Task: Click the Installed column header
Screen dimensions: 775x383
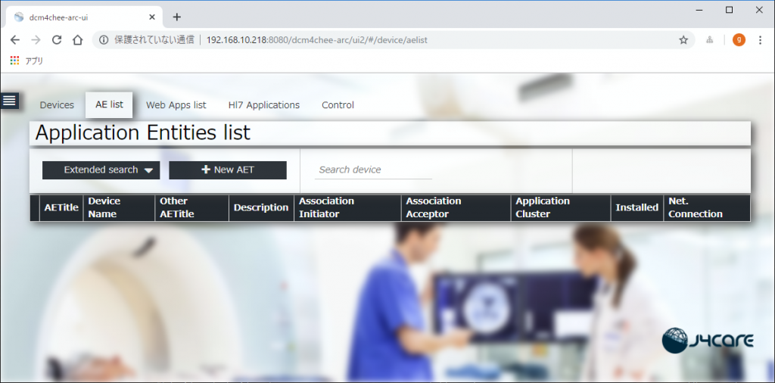Action: click(636, 207)
